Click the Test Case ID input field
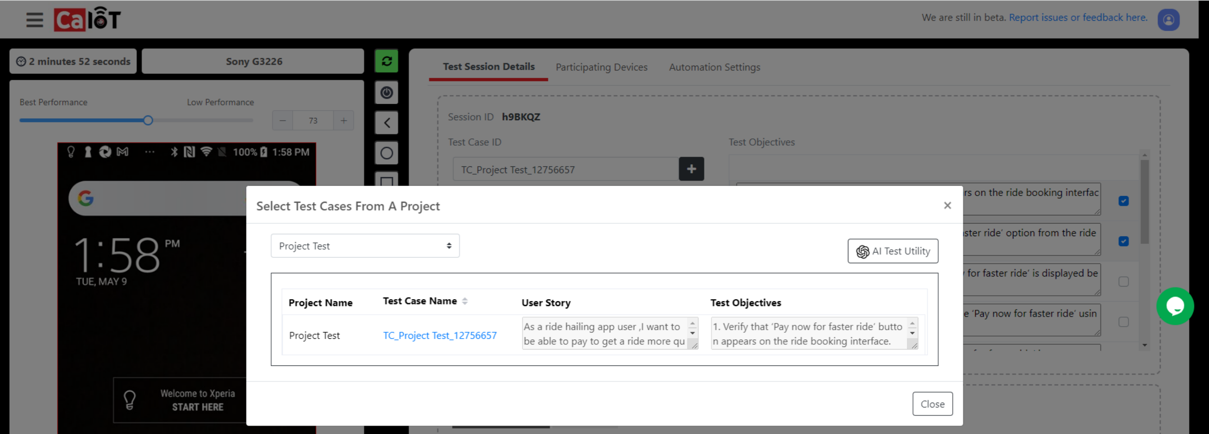The image size is (1209, 434). 566,170
